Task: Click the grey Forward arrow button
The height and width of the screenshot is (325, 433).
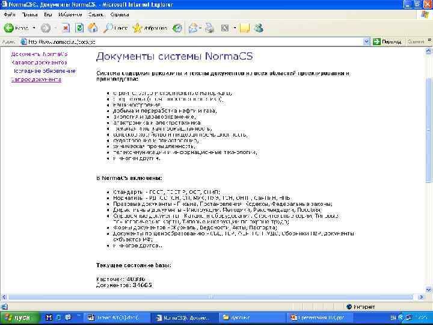Action: point(46,28)
